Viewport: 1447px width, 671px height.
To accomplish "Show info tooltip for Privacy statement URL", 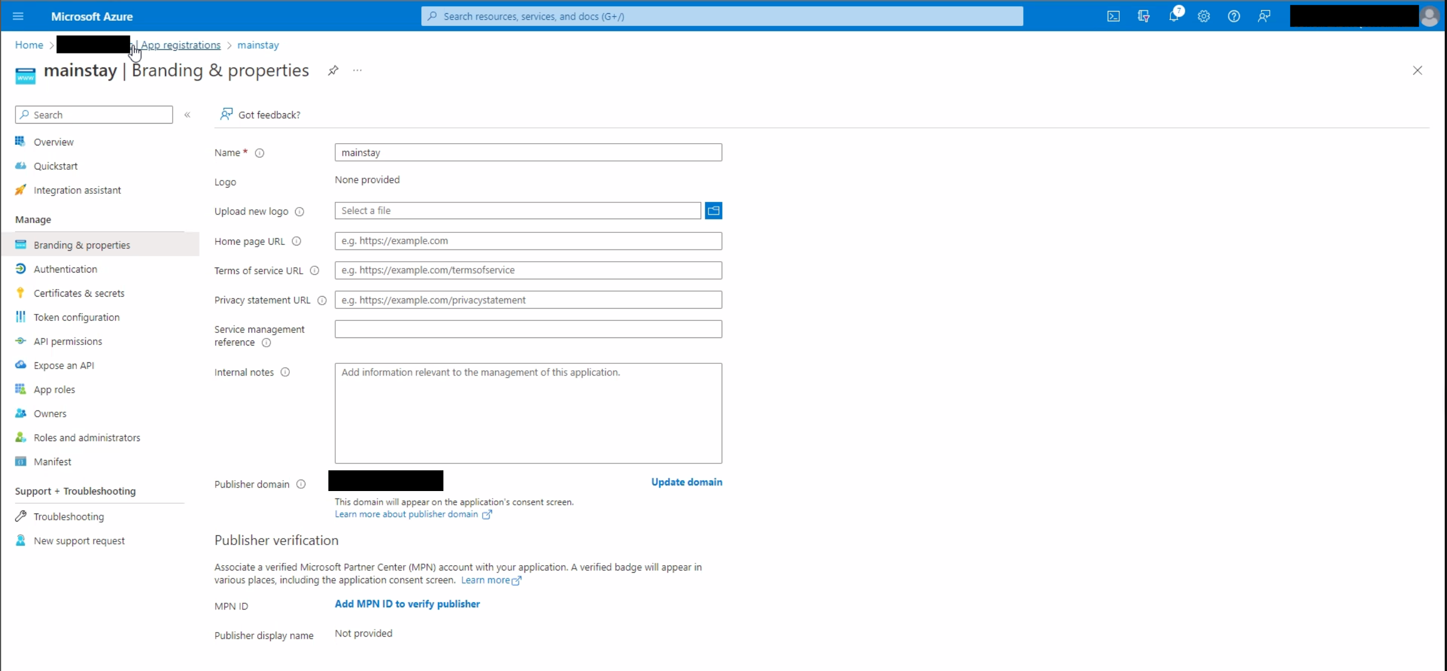I will [322, 300].
